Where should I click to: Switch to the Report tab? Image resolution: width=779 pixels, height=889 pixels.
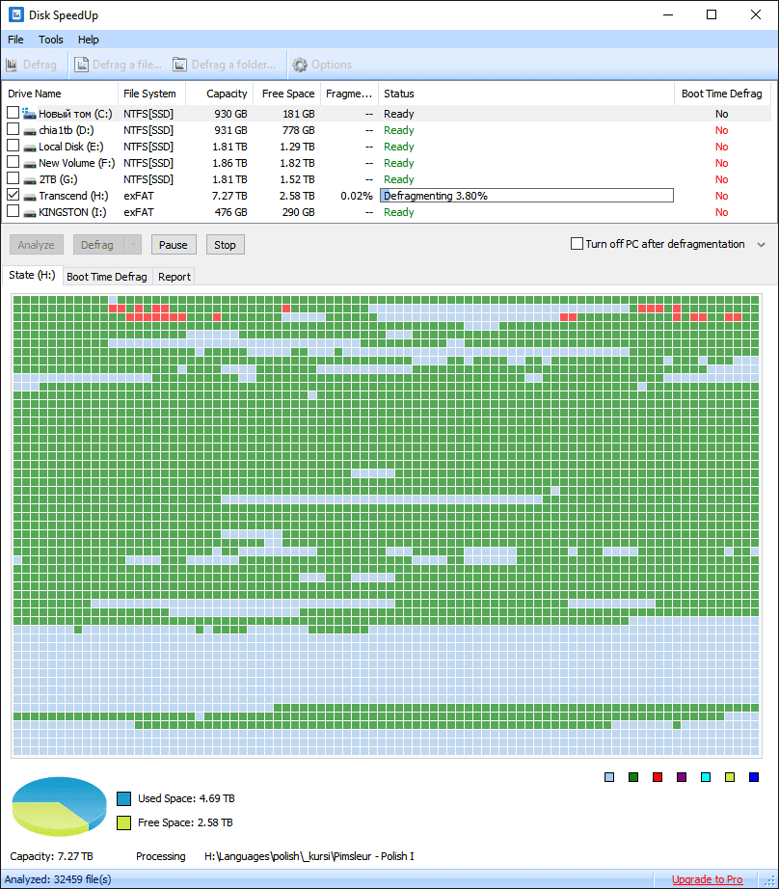[175, 277]
